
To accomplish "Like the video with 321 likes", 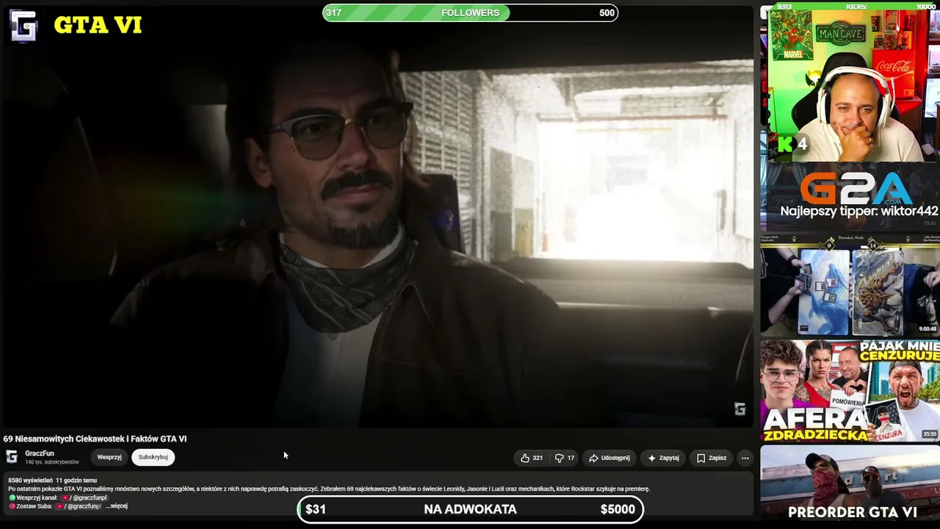I will pyautogui.click(x=532, y=458).
